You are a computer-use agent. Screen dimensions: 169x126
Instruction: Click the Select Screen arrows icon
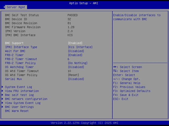(115, 67)
